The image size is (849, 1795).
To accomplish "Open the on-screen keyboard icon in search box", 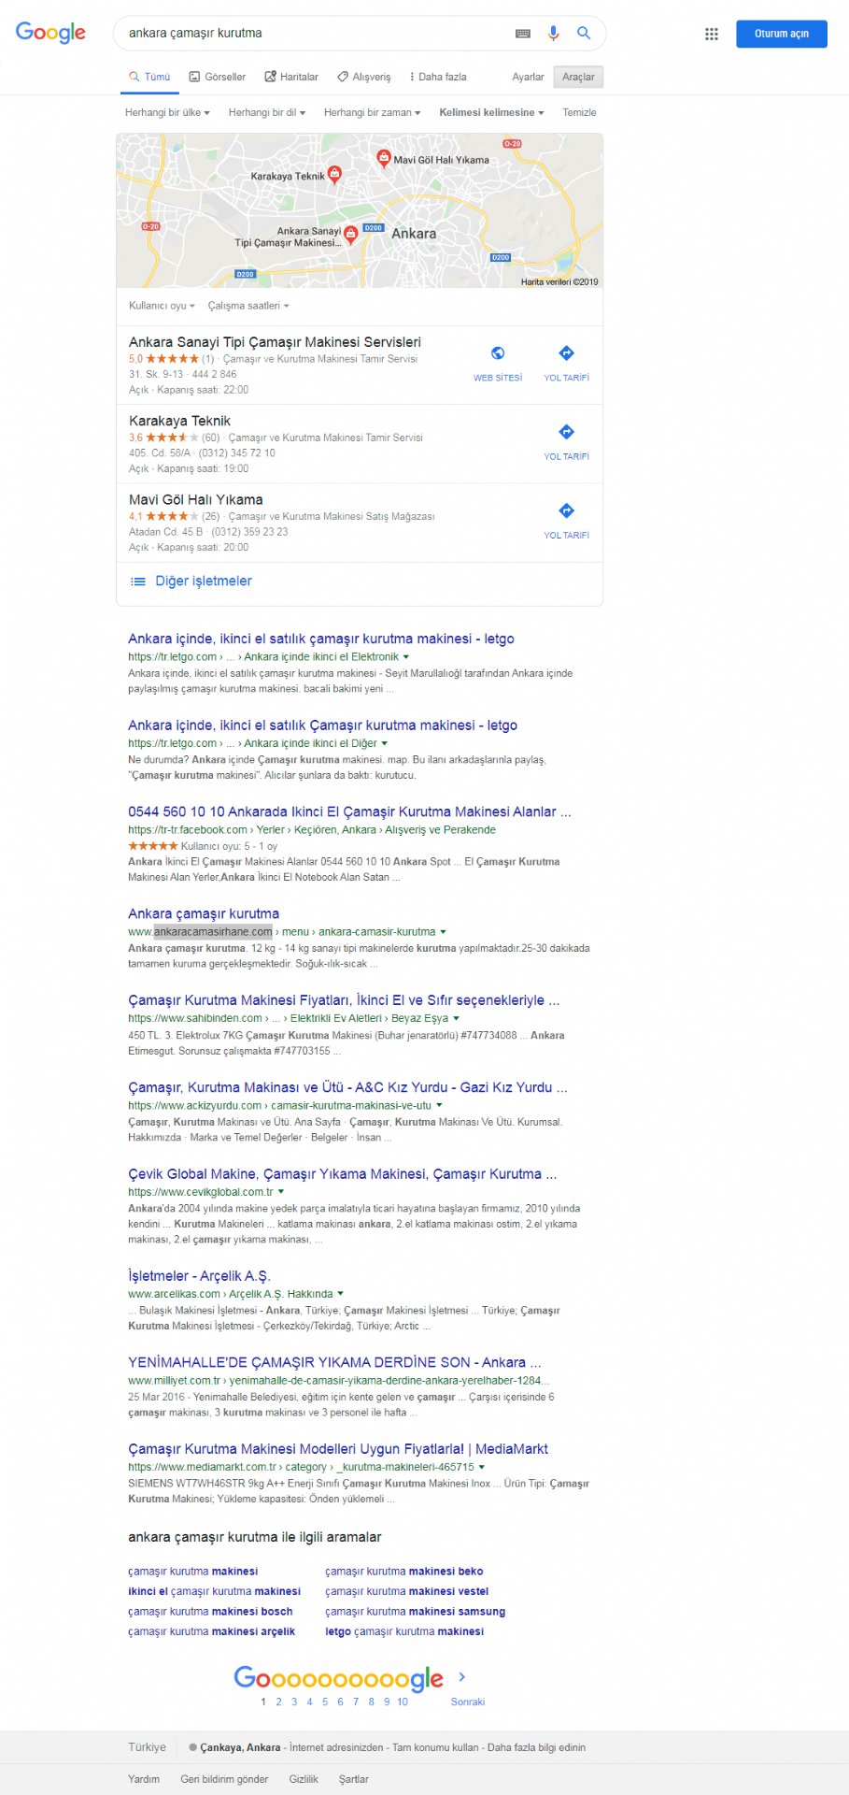I will pyautogui.click(x=523, y=34).
